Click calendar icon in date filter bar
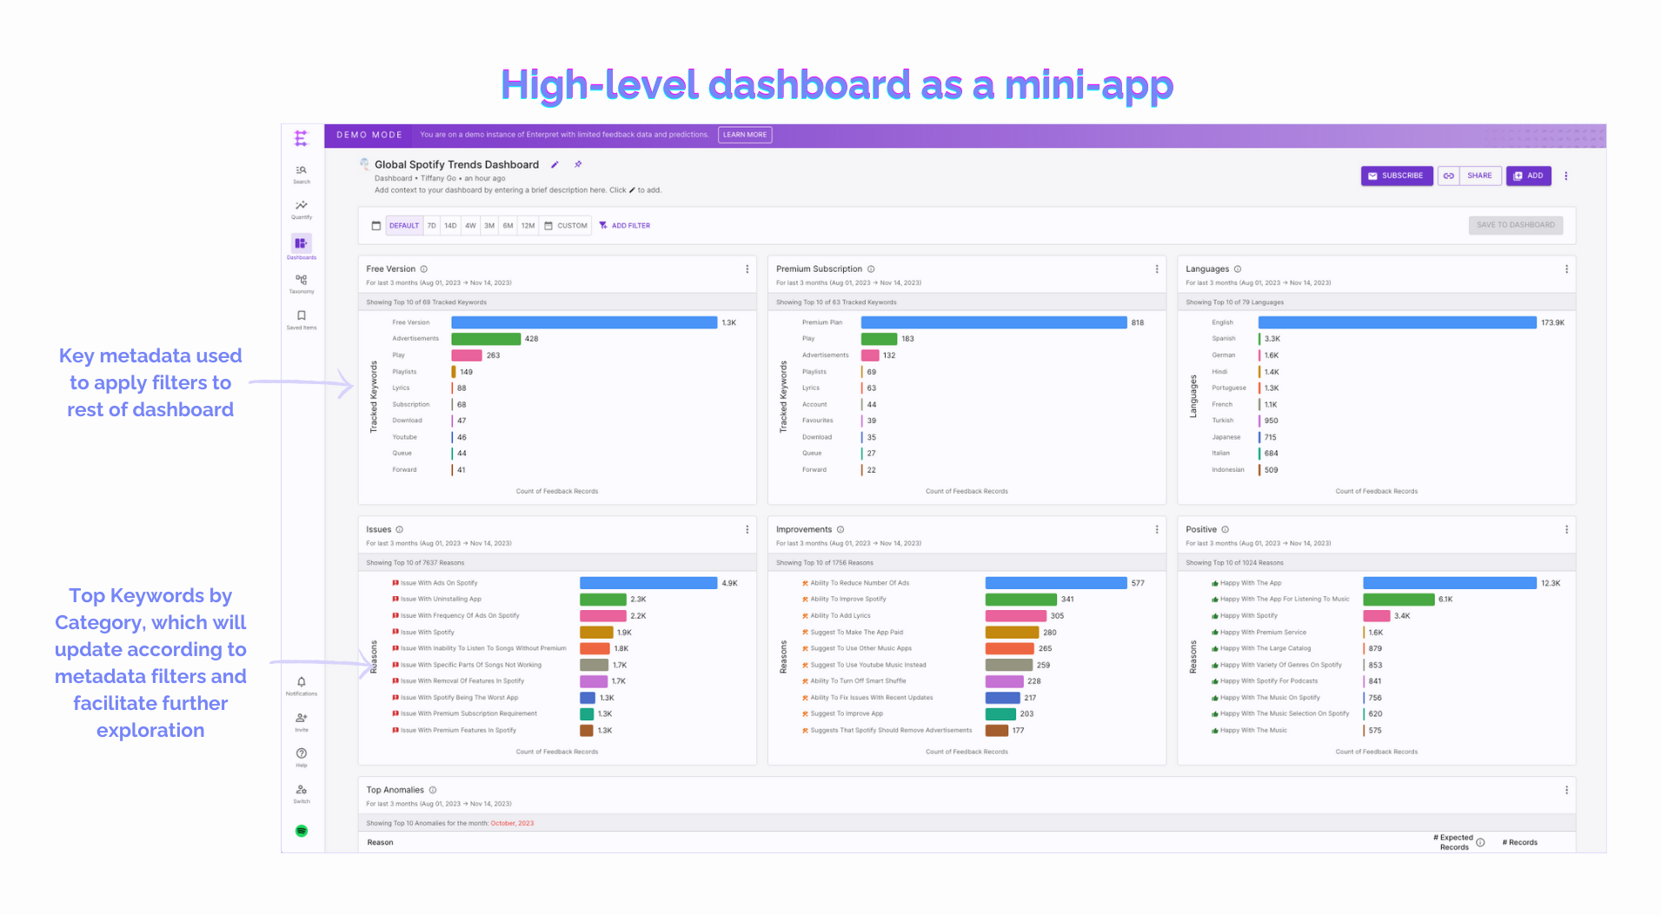This screenshot has width=1661, height=915. pyautogui.click(x=376, y=226)
